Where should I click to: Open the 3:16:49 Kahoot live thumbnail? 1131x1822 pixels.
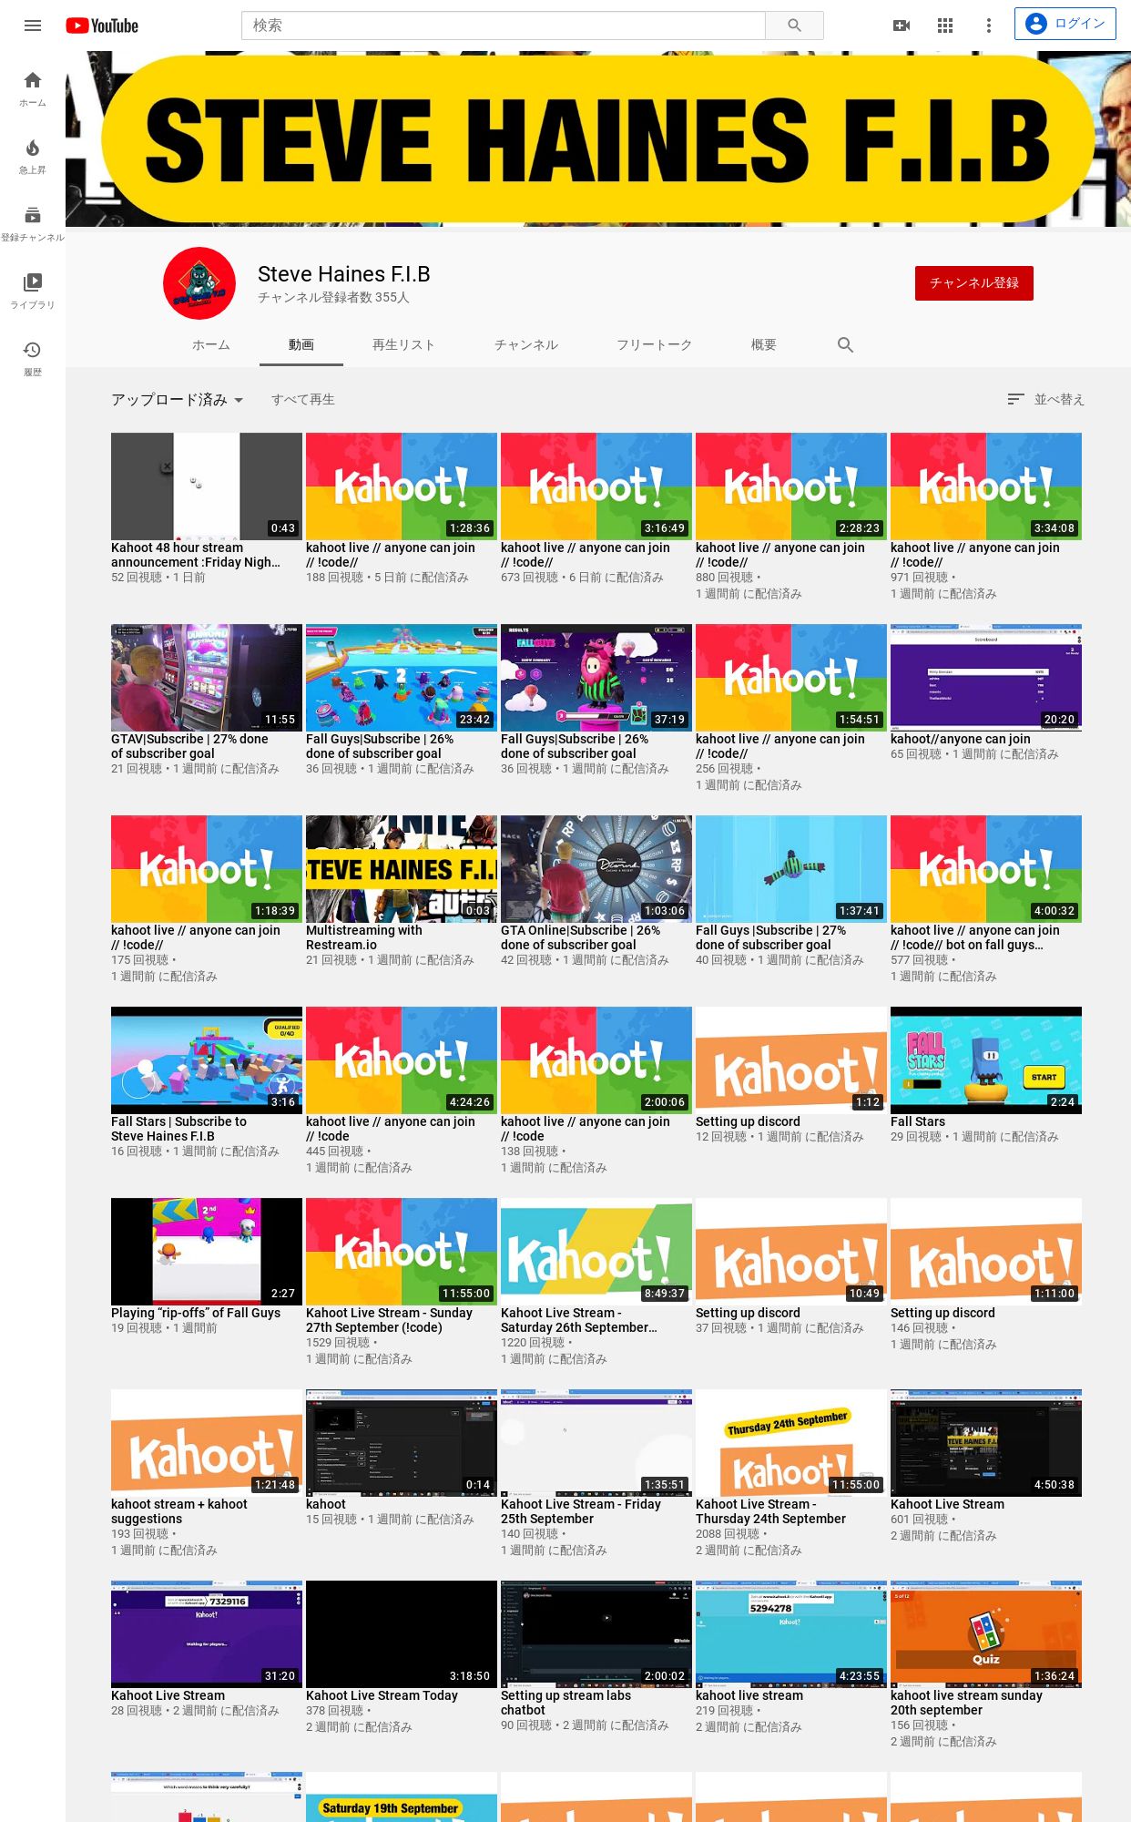[596, 486]
